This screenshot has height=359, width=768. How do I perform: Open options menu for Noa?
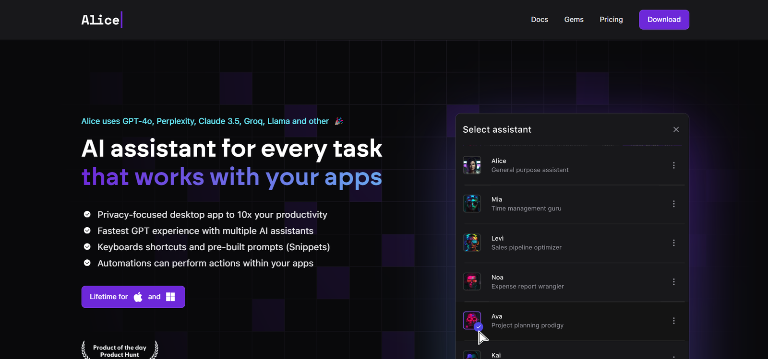coord(674,282)
